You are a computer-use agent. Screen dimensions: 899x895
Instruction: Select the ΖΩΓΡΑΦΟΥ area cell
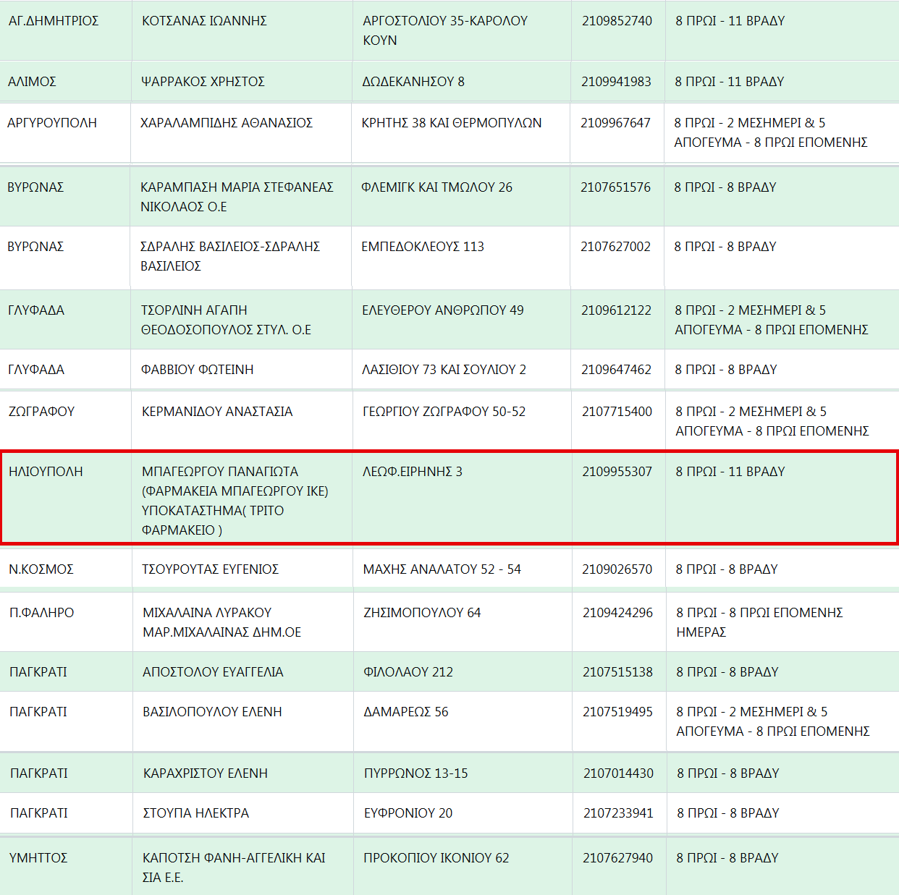click(42, 412)
